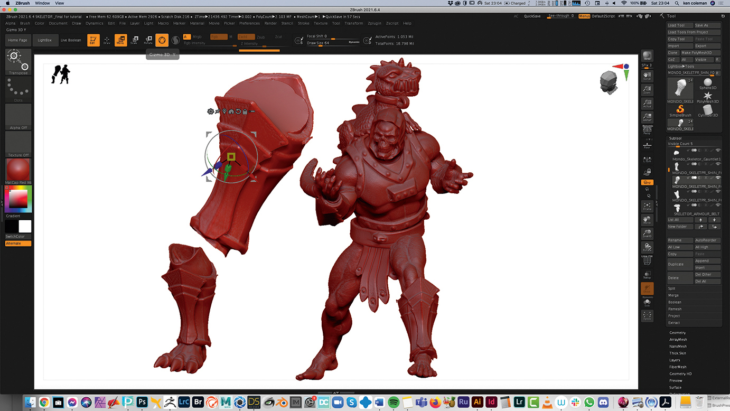730x411 pixels.
Task: Toggle the Floor grid
Action: 647,144
